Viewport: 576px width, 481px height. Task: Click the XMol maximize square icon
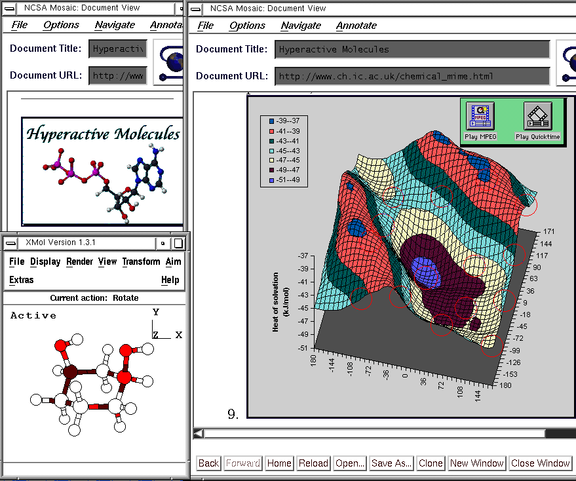(178, 243)
